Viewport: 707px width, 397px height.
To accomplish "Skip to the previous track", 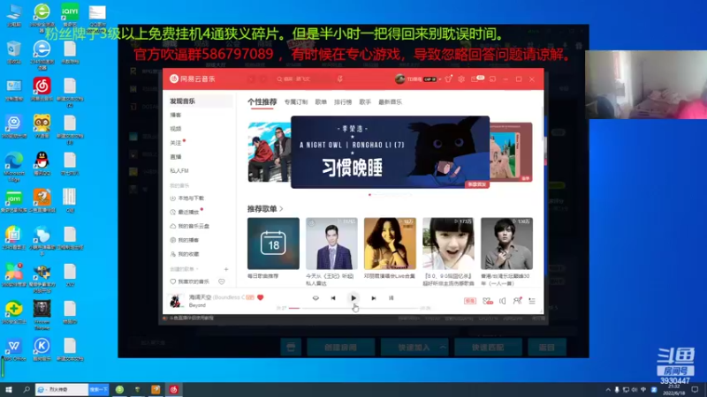I will click(x=333, y=298).
